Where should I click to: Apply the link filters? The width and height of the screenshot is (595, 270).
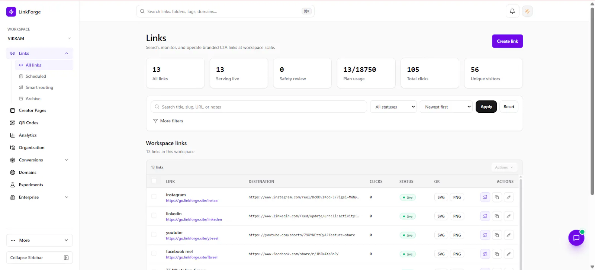coord(486,107)
